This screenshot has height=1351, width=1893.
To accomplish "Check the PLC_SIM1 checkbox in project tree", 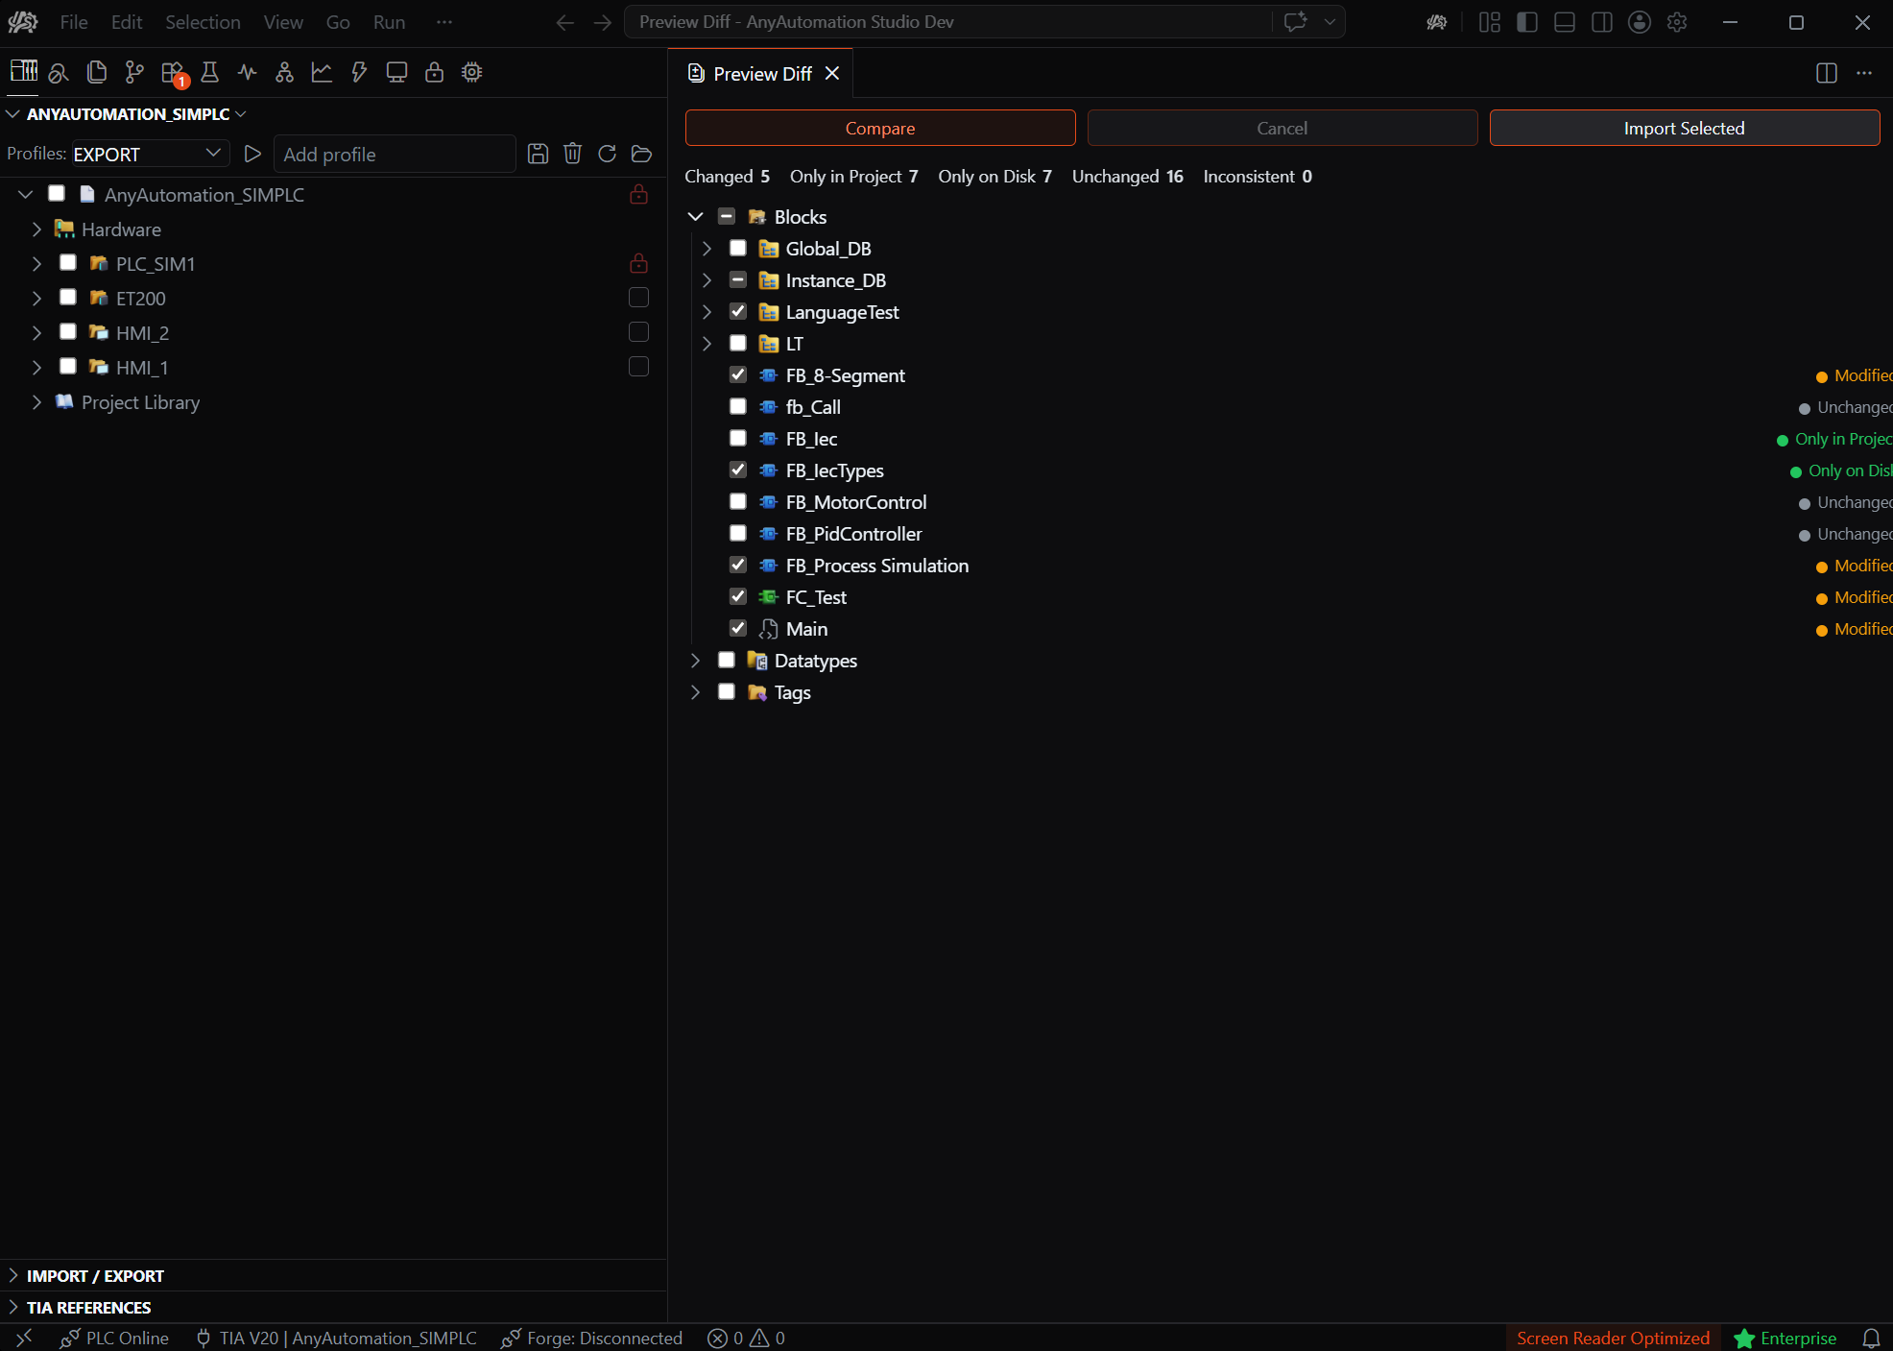I will (x=68, y=263).
